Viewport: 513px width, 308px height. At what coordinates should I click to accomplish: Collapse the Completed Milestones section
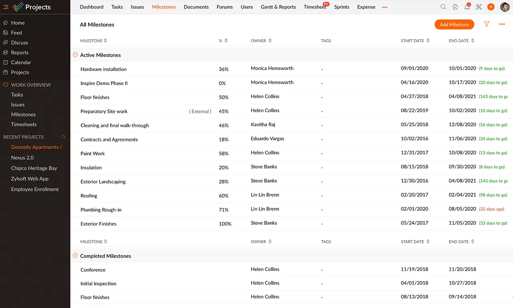pyautogui.click(x=75, y=255)
